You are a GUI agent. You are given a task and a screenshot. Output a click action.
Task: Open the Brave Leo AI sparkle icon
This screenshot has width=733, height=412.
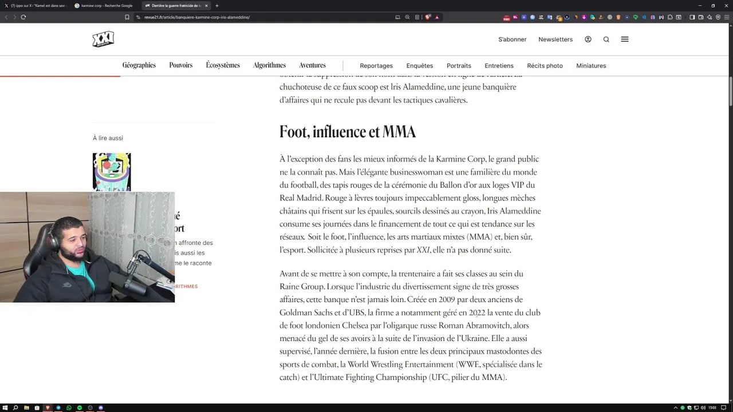click(x=710, y=17)
